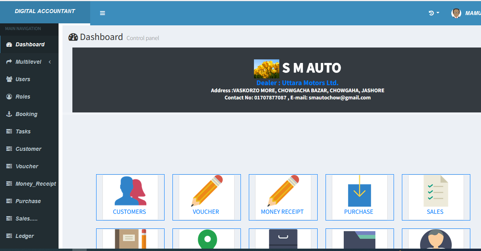Click the MONEY RECEIPT tile label
Screen dimensions: 481x251
[282, 212]
